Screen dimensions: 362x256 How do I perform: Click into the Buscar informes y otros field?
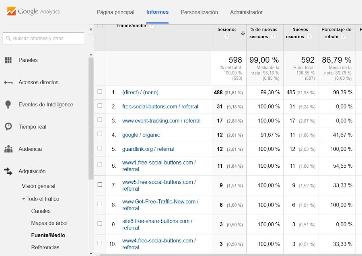point(43,39)
